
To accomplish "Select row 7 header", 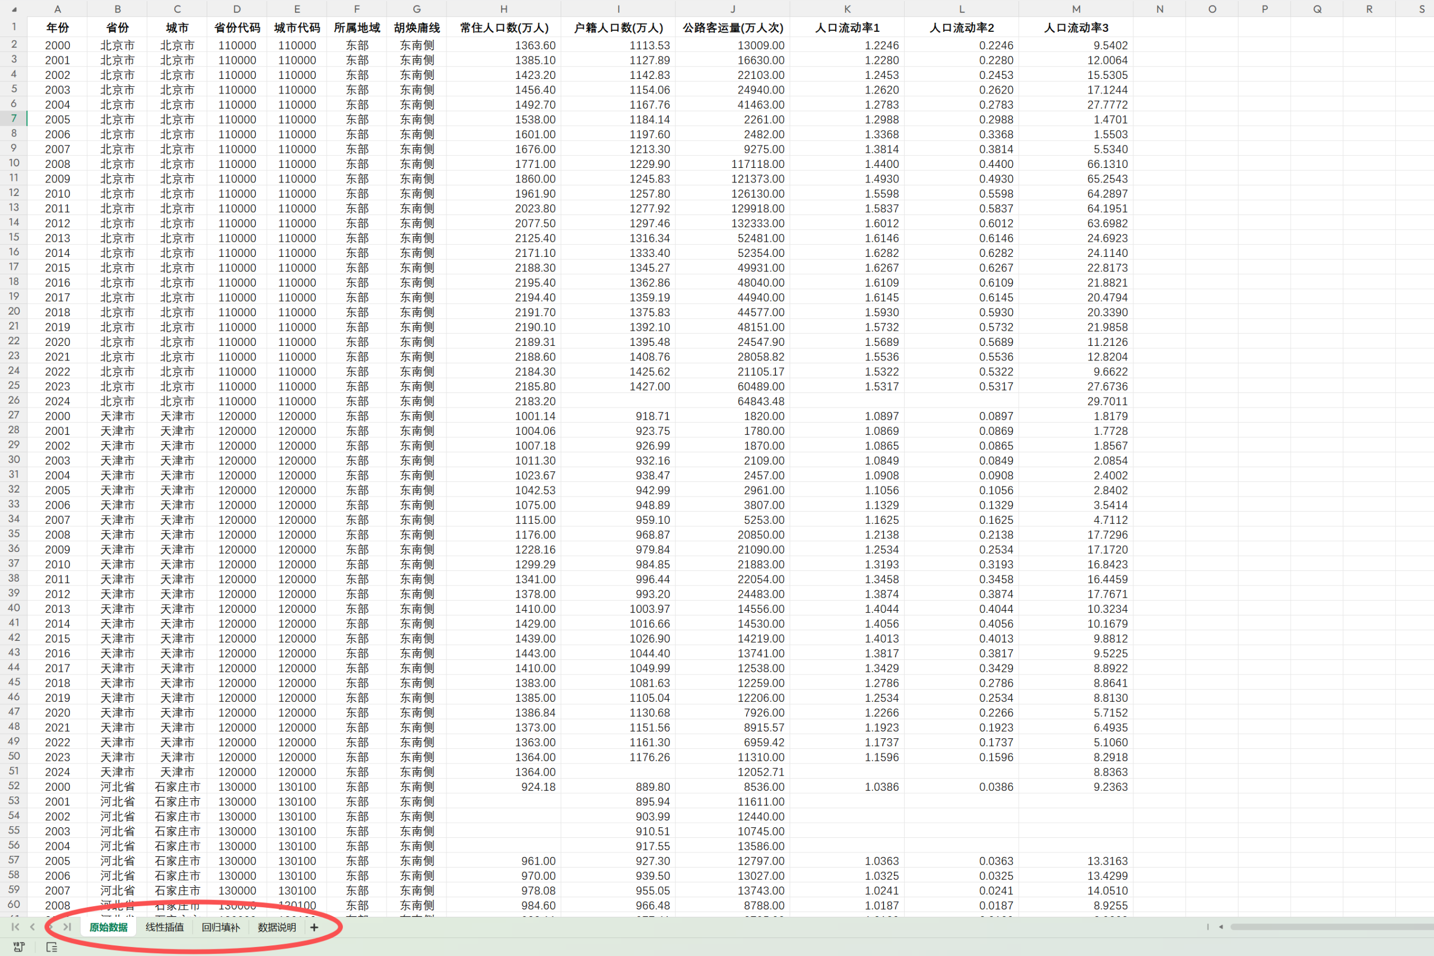I will point(13,118).
